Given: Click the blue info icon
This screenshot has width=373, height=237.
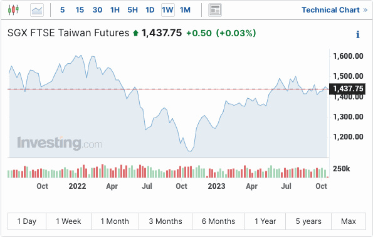Looking at the screenshot, I should 358,34.
